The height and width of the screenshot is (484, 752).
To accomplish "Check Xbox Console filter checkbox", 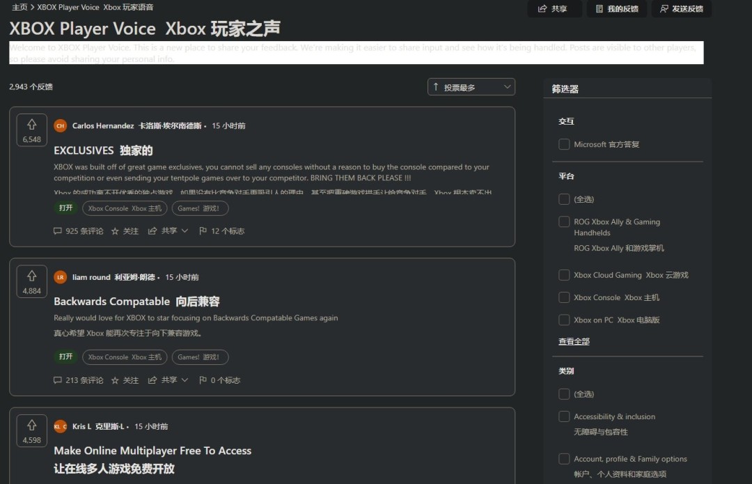I will 564,297.
